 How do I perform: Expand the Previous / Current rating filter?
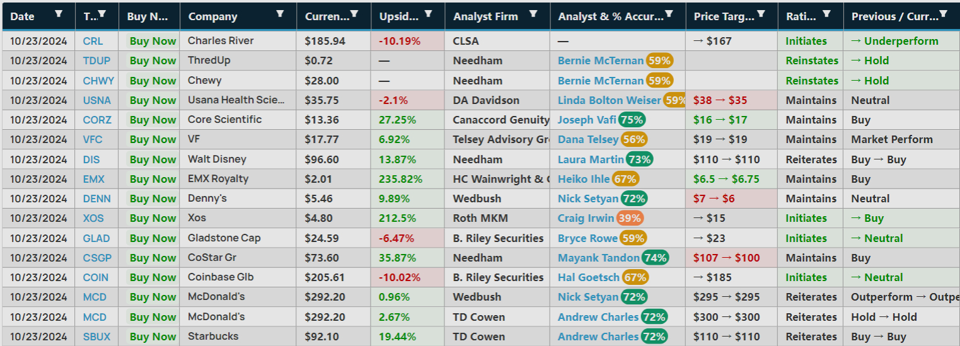943,14
